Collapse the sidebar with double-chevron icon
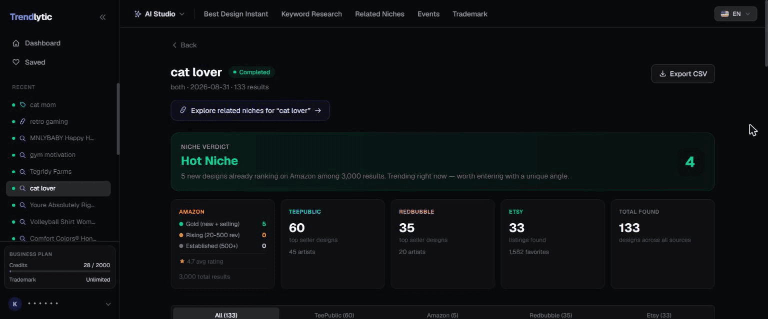Image resolution: width=768 pixels, height=319 pixels. (x=102, y=17)
